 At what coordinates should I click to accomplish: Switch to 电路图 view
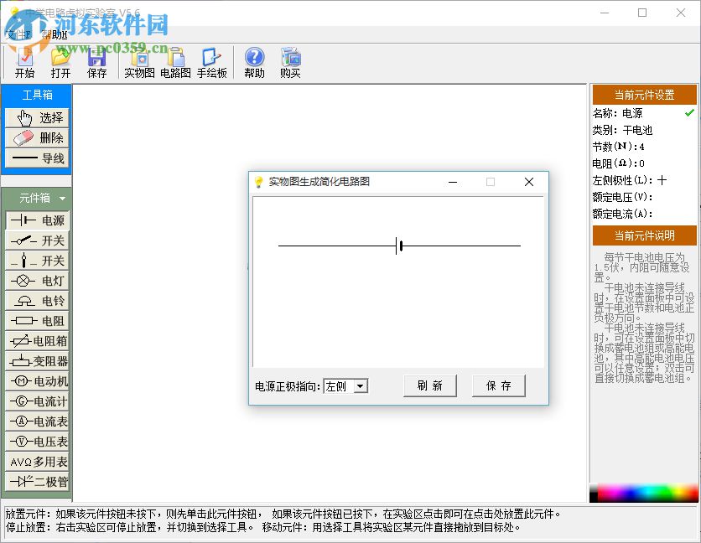(176, 64)
